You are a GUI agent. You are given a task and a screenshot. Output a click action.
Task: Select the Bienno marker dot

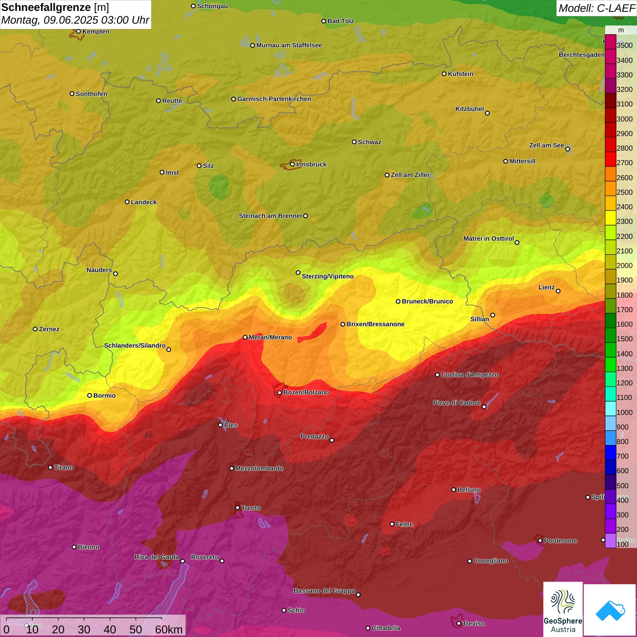[74, 547]
